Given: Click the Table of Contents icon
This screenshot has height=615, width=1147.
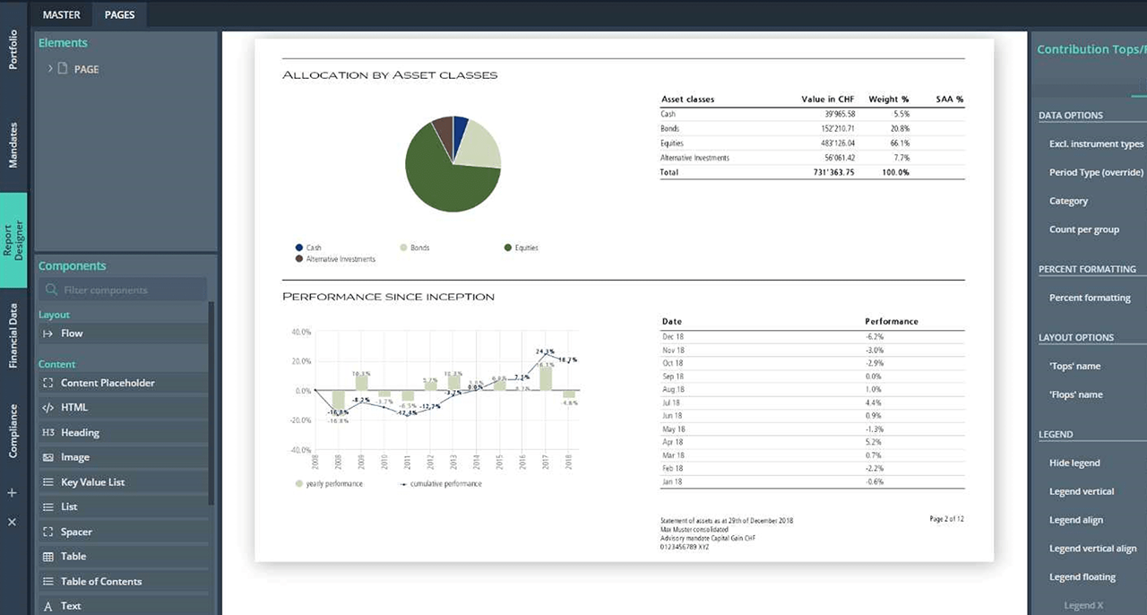Looking at the screenshot, I should tap(48, 581).
